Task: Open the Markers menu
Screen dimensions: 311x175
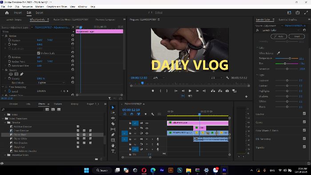Action: tap(40, 7)
